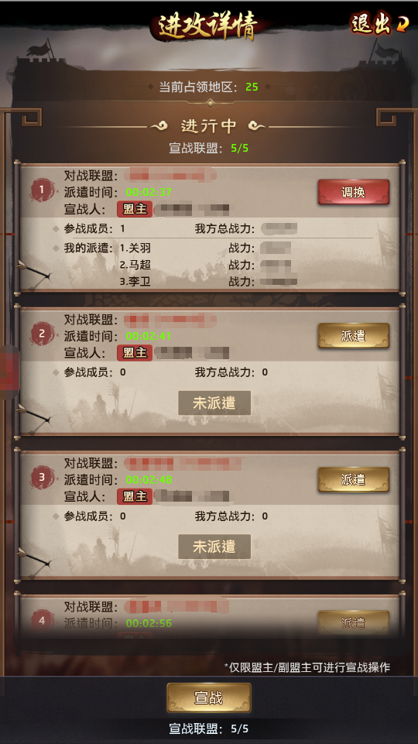Viewport: 418px width, 744px height.
Task: Select dispatched hero 1.关羽
Action: coord(135,248)
